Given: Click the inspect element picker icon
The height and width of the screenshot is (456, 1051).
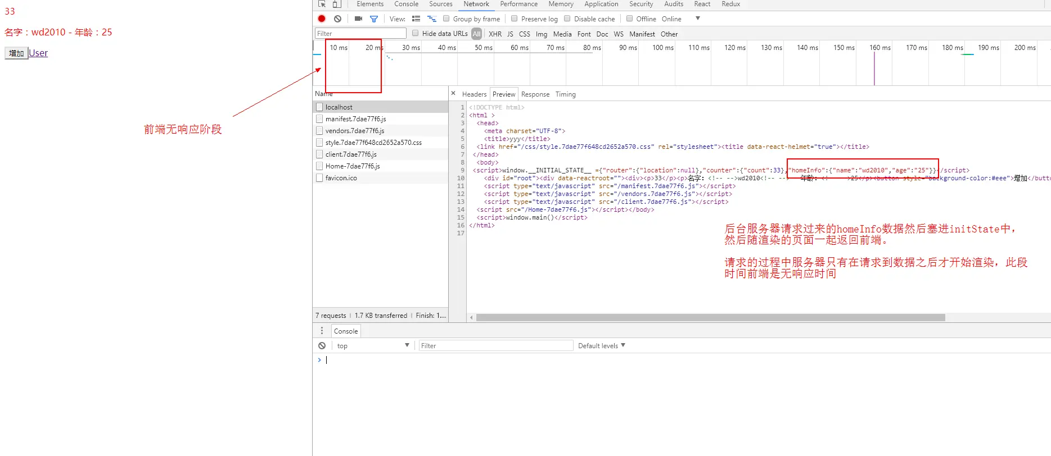Looking at the screenshot, I should click(x=322, y=4).
